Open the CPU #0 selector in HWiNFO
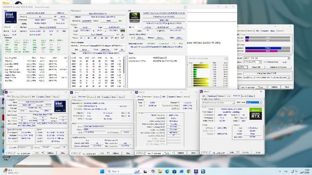Screen dimensions: 312x175 click(x=10, y=27)
